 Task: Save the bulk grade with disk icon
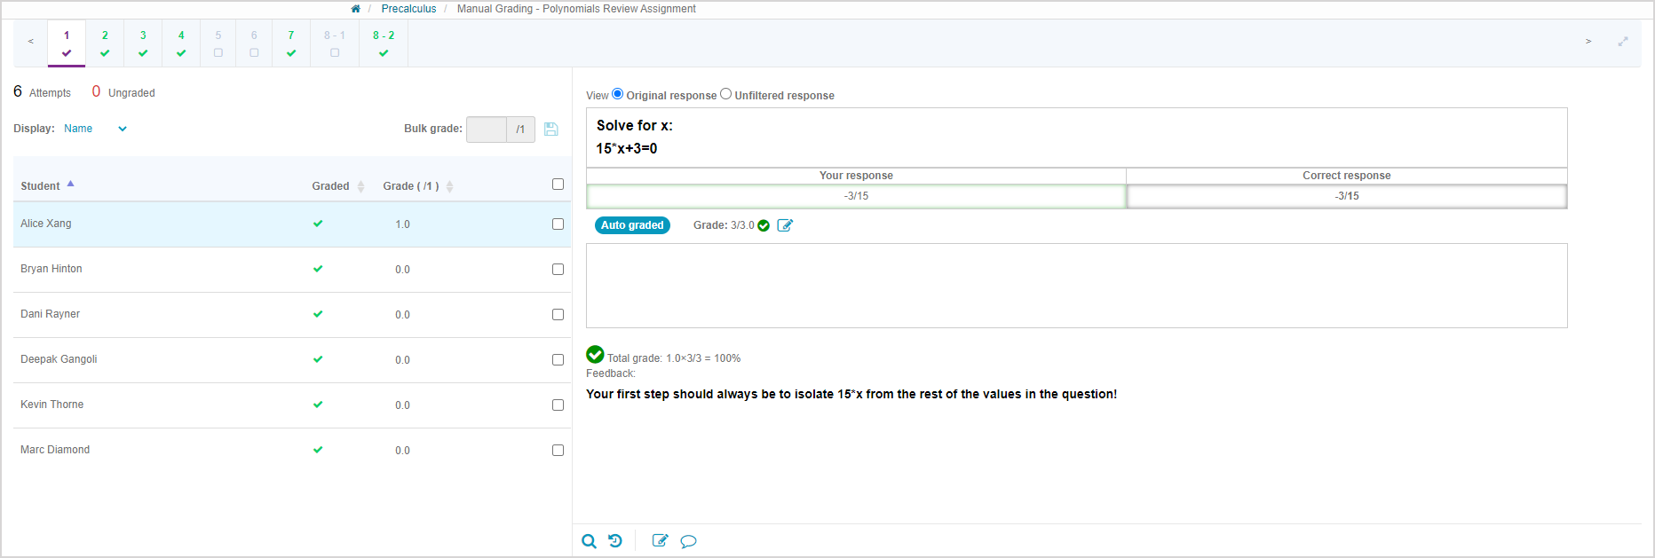(550, 130)
